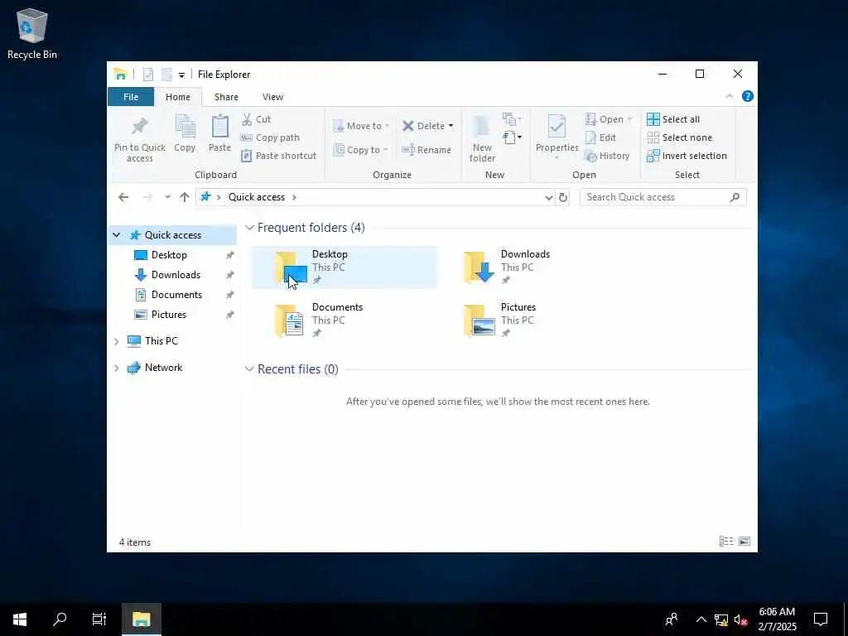Select the Downloads folder tile
The width and height of the screenshot is (848, 636).
[x=532, y=267]
